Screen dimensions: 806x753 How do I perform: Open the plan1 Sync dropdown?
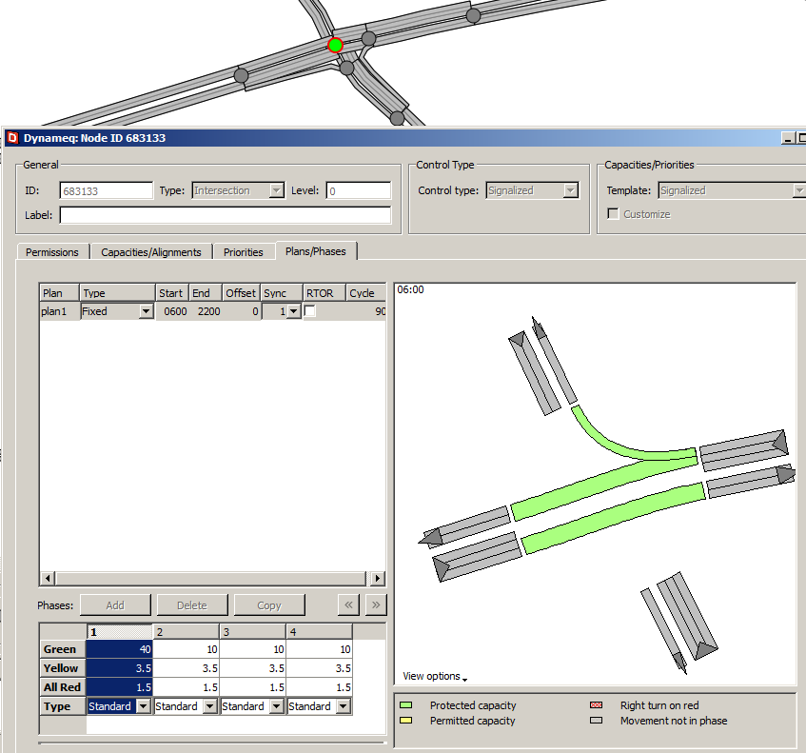pos(293,311)
